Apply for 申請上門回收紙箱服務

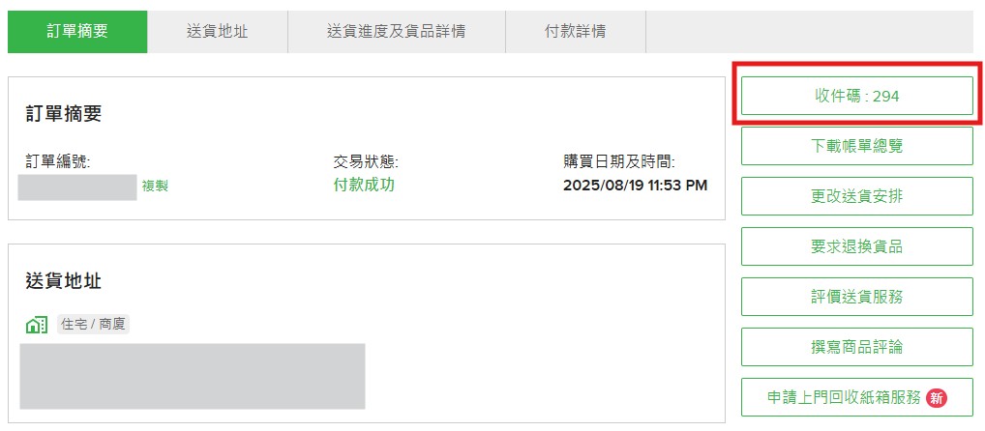pos(845,397)
